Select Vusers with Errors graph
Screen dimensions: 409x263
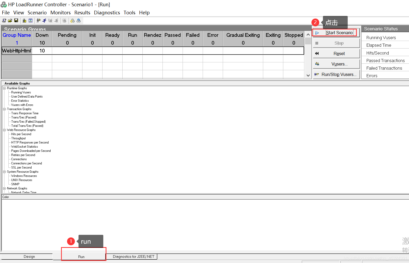point(22,105)
